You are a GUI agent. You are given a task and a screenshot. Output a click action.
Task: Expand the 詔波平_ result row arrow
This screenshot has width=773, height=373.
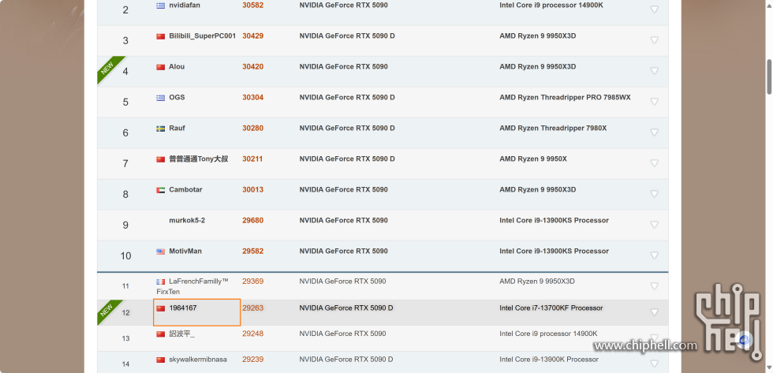(x=654, y=338)
